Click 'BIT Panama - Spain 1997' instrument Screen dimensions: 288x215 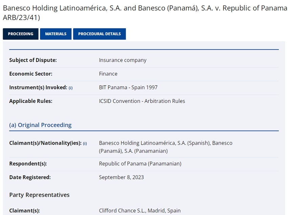click(x=128, y=87)
